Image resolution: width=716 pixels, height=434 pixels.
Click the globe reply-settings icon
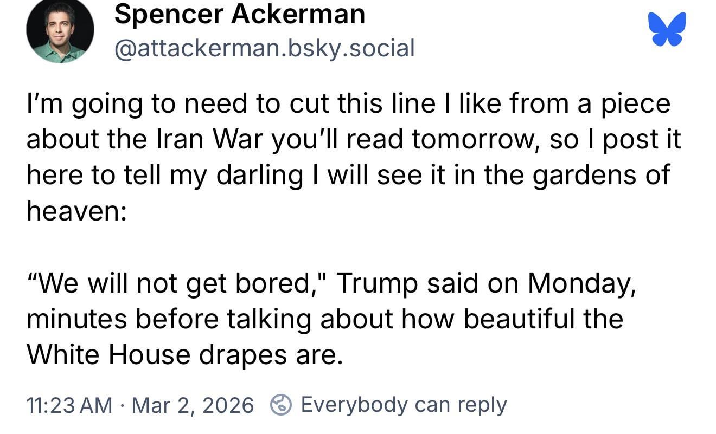(280, 405)
